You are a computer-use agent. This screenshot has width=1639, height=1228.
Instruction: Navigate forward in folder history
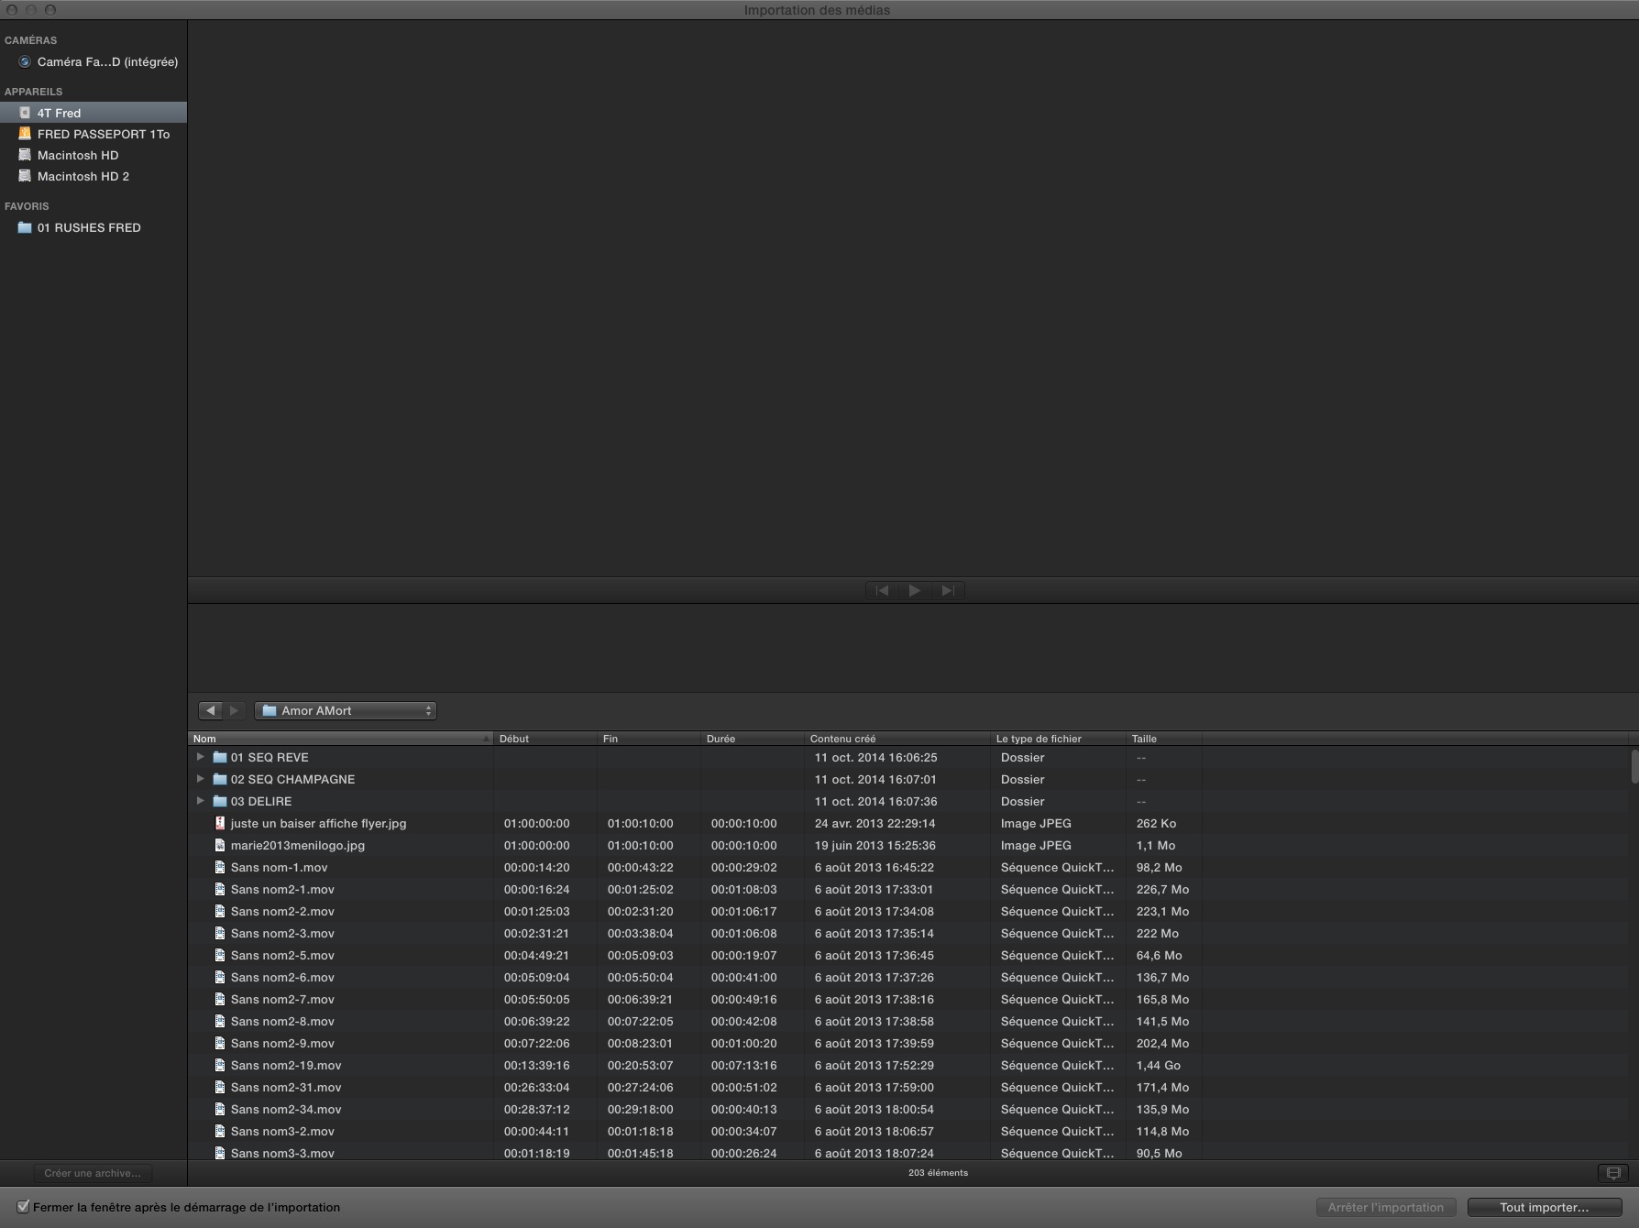coord(235,710)
